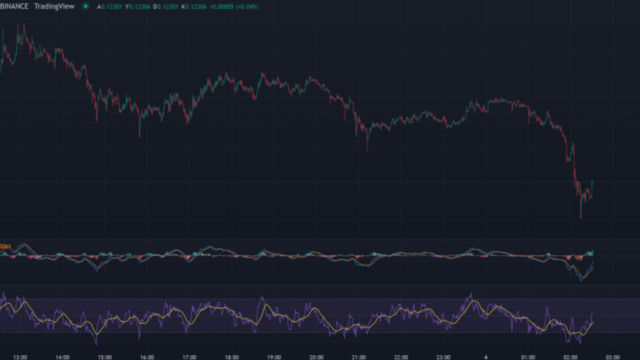Screen dimensions: 640x360
Task: Click the 13:00 time axis label
Action: (x=20, y=357)
